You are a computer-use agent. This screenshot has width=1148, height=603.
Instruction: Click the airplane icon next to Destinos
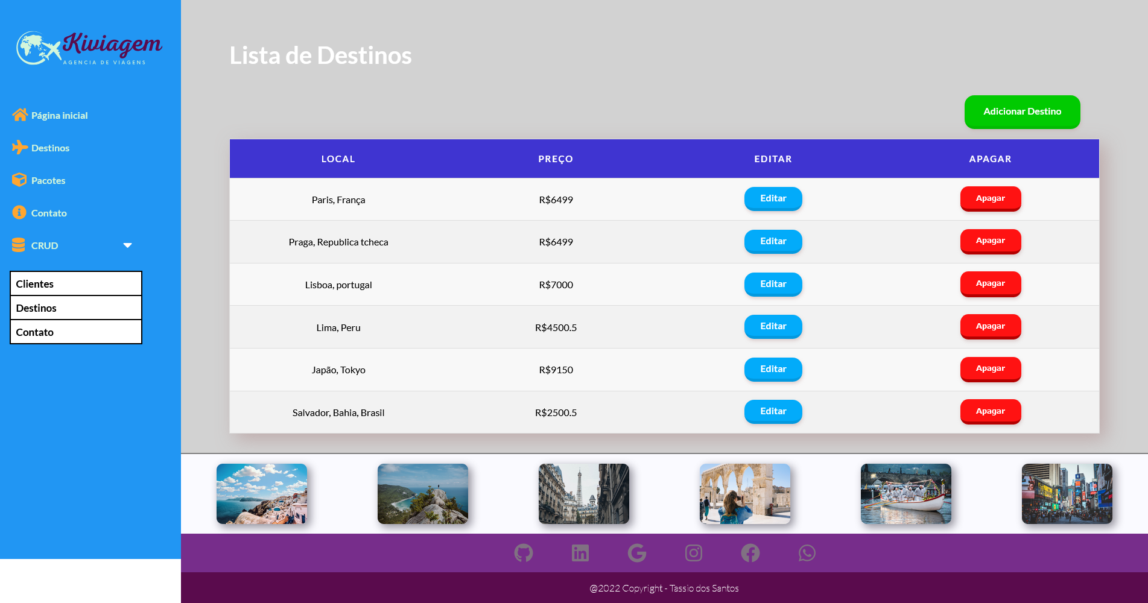[19, 147]
